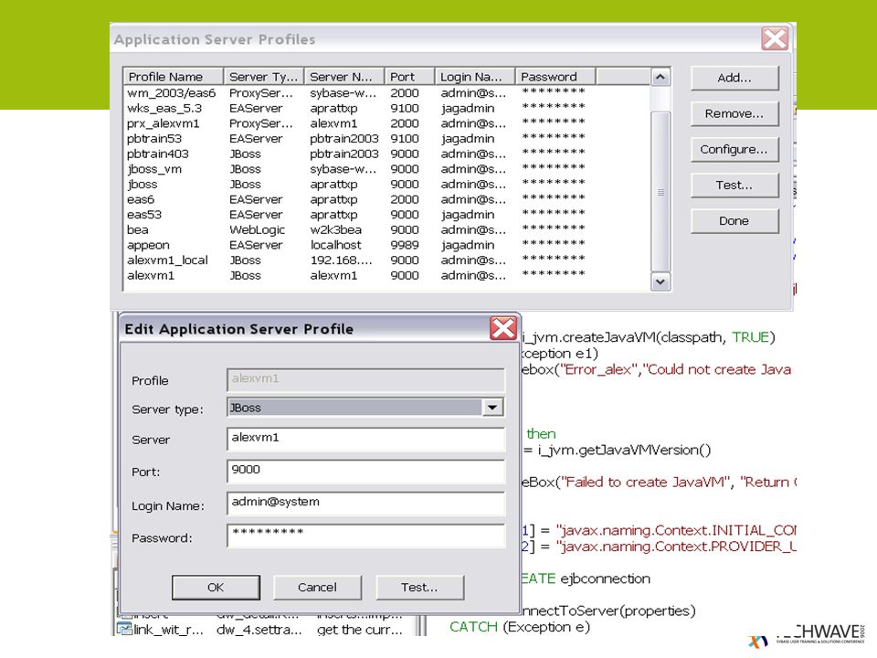Screen dimensions: 877x658
Task: Open the Configure... dialog button
Action: 734,149
